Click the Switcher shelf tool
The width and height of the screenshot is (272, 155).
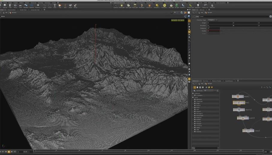(x=212, y=6)
